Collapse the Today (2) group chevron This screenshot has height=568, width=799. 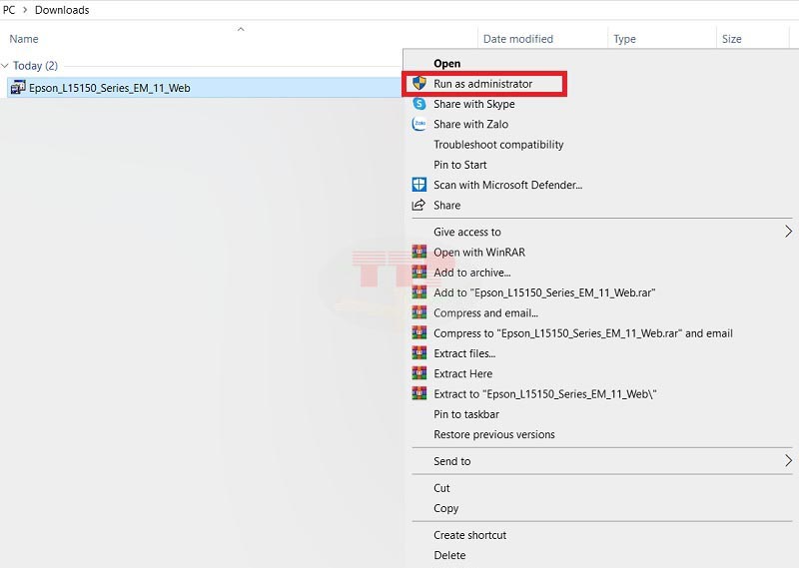click(5, 66)
